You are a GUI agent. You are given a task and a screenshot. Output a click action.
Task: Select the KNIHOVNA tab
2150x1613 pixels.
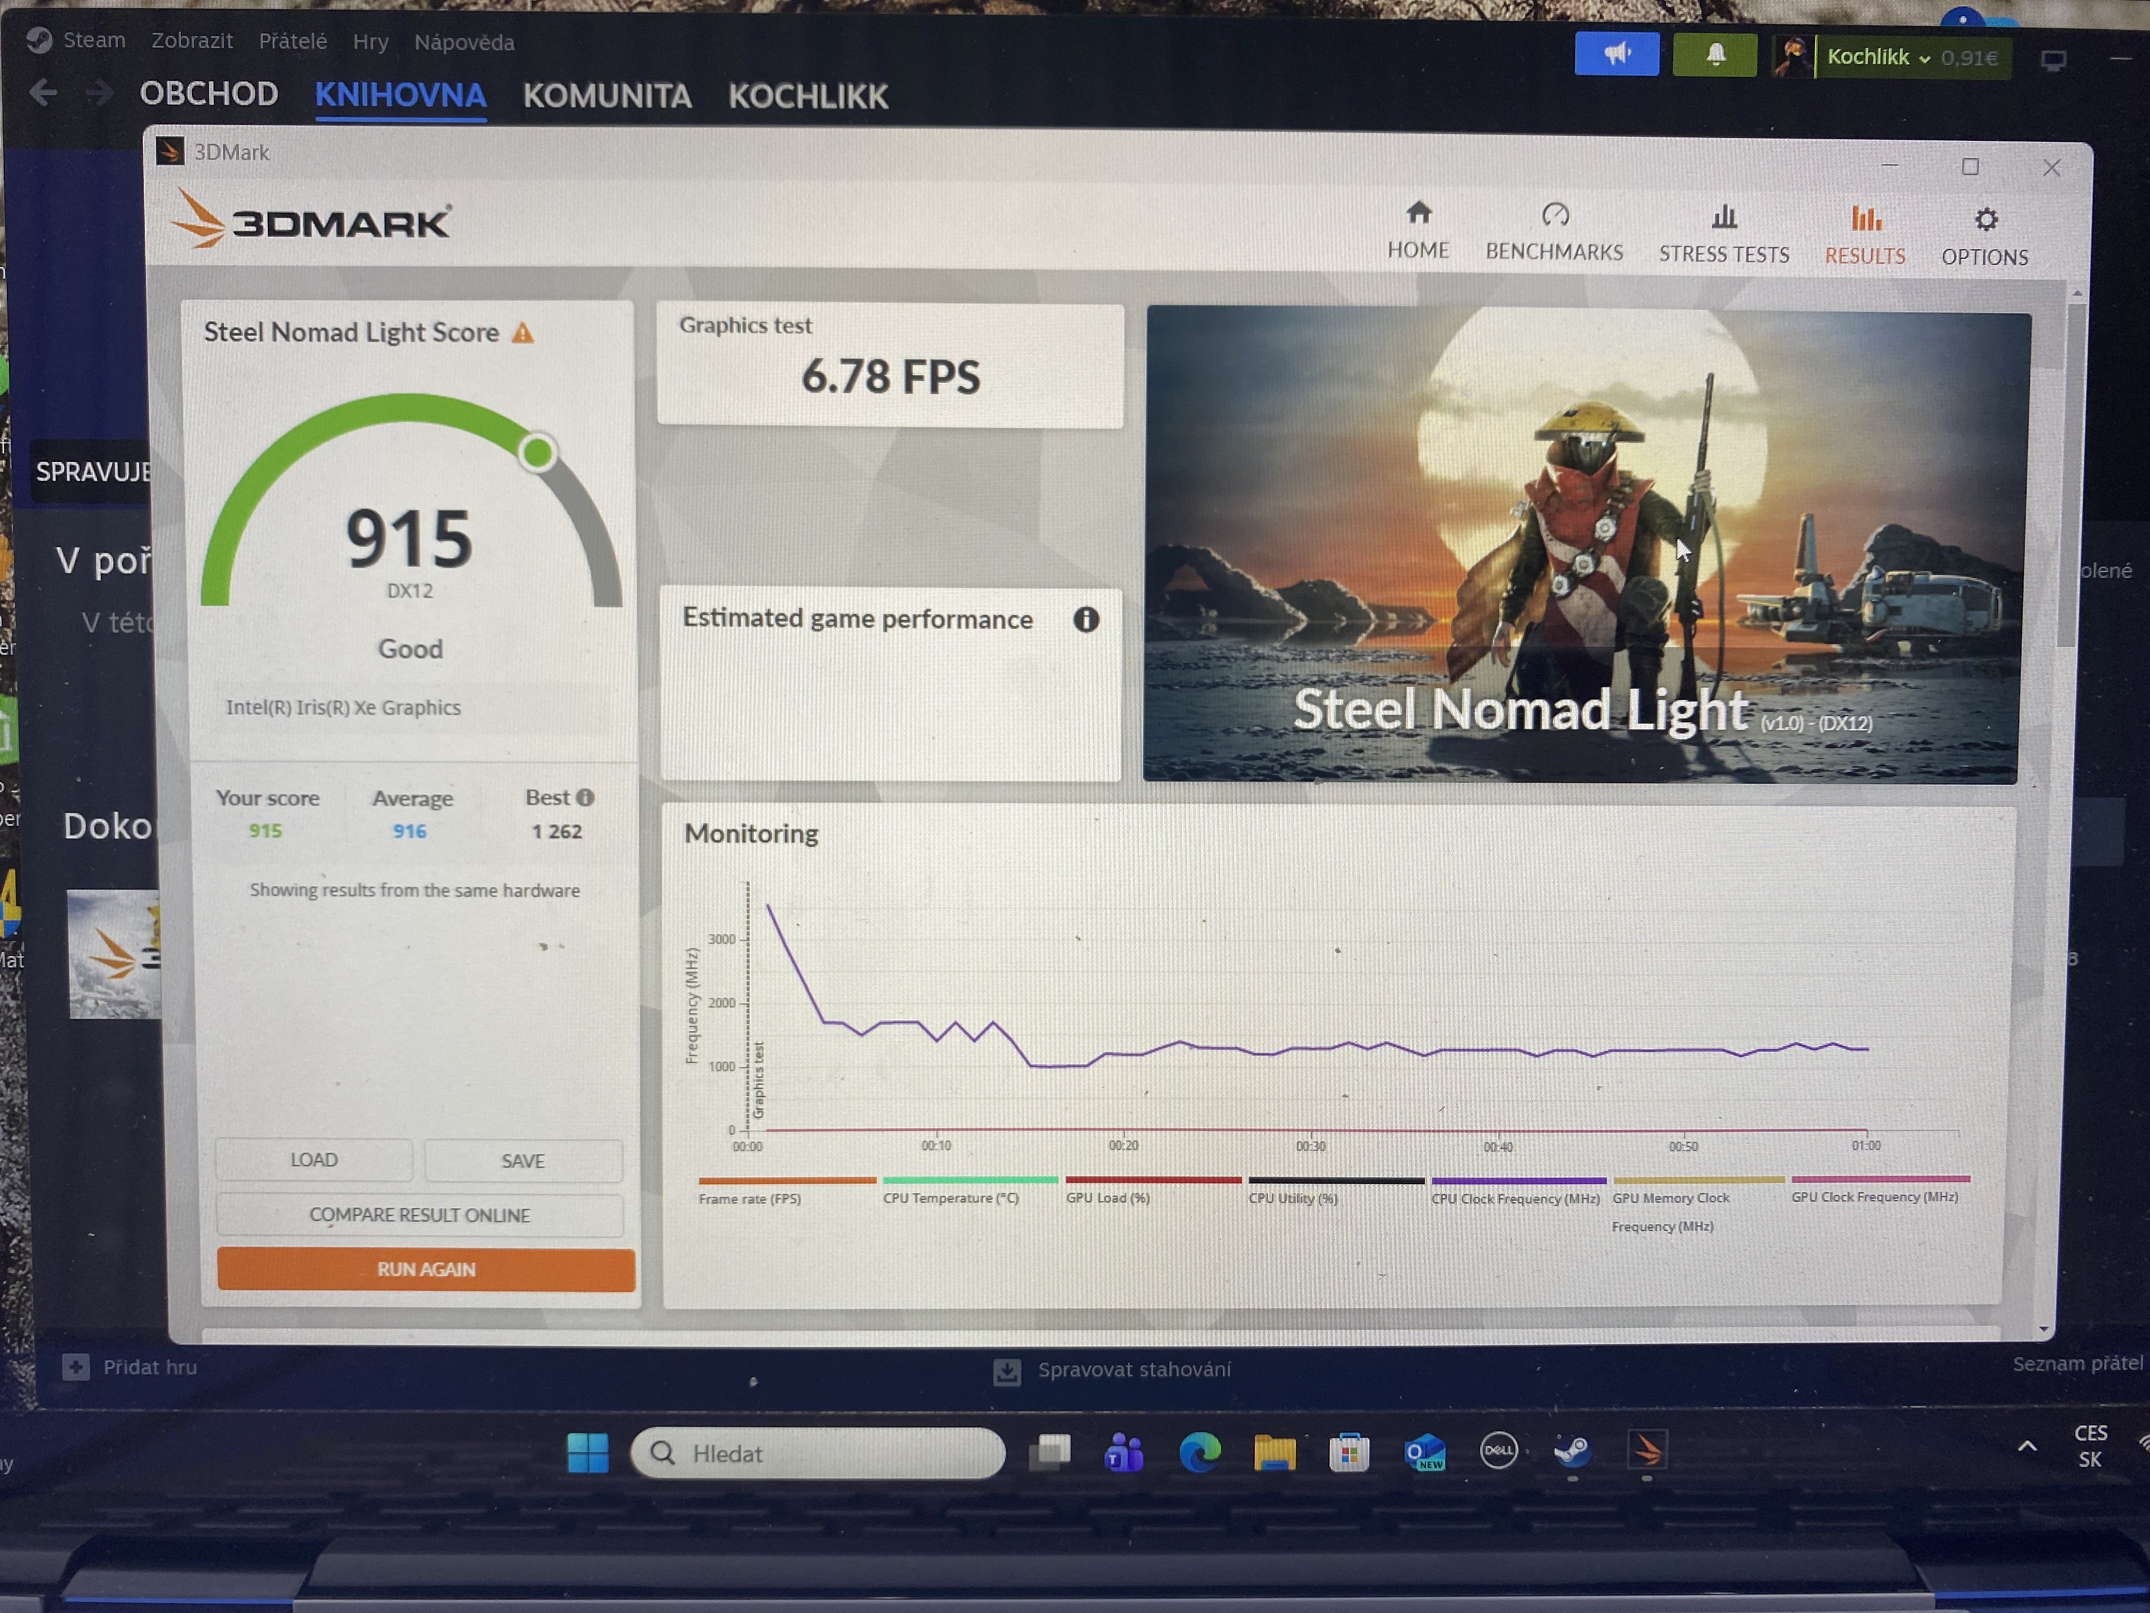click(x=400, y=95)
